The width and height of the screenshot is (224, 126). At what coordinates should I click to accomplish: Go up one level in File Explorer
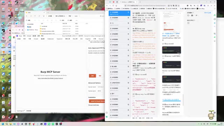[x=35, y=16]
